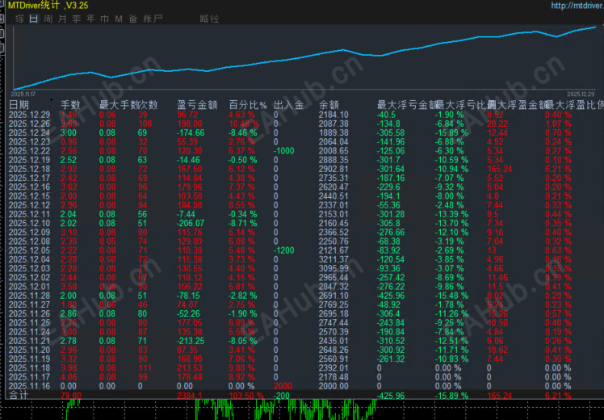Click the trade count 108

[145, 124]
